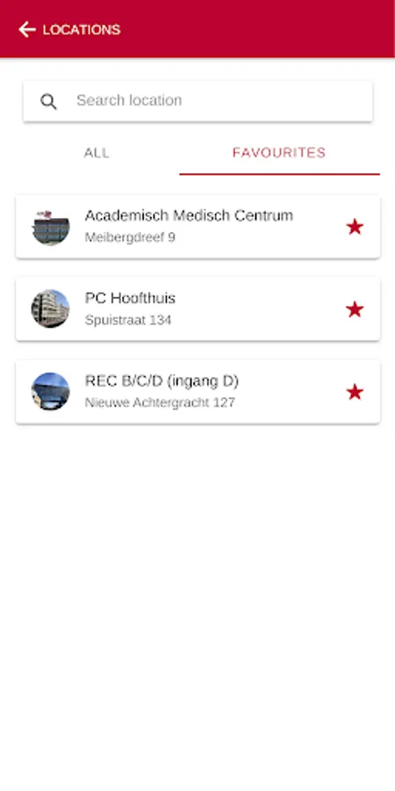Image resolution: width=395 pixels, height=791 pixels.
Task: Select the Nieuwe Achtergracht 127 address
Action: (x=160, y=403)
